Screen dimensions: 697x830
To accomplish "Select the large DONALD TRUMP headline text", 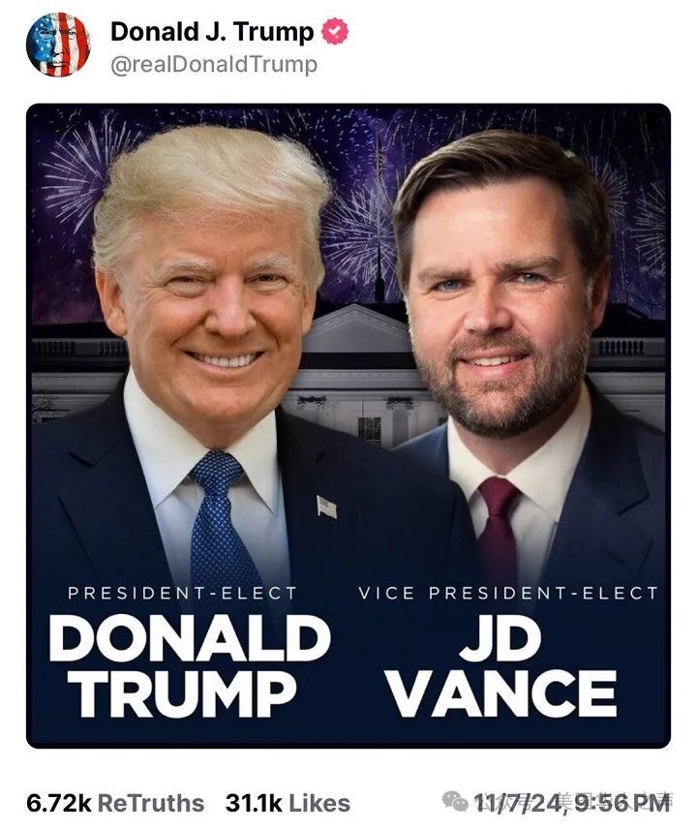I will [x=190, y=666].
